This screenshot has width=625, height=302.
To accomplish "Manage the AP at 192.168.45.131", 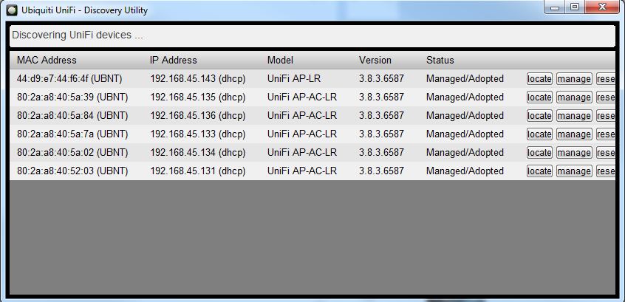I will coord(574,171).
